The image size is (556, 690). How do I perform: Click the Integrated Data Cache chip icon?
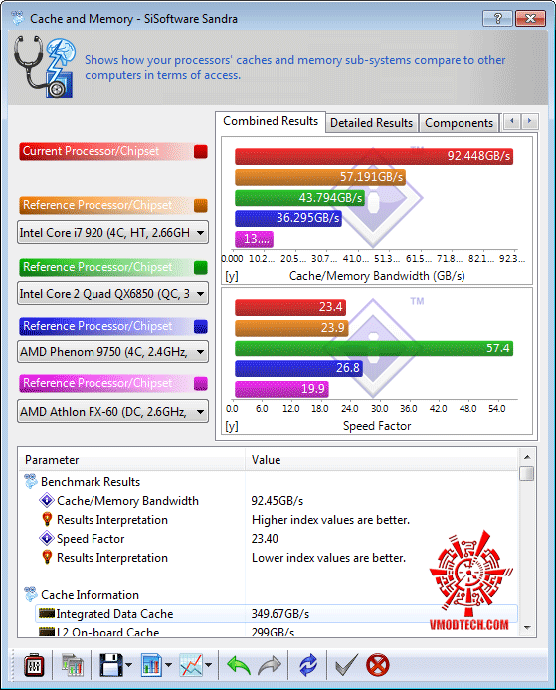[x=47, y=613]
